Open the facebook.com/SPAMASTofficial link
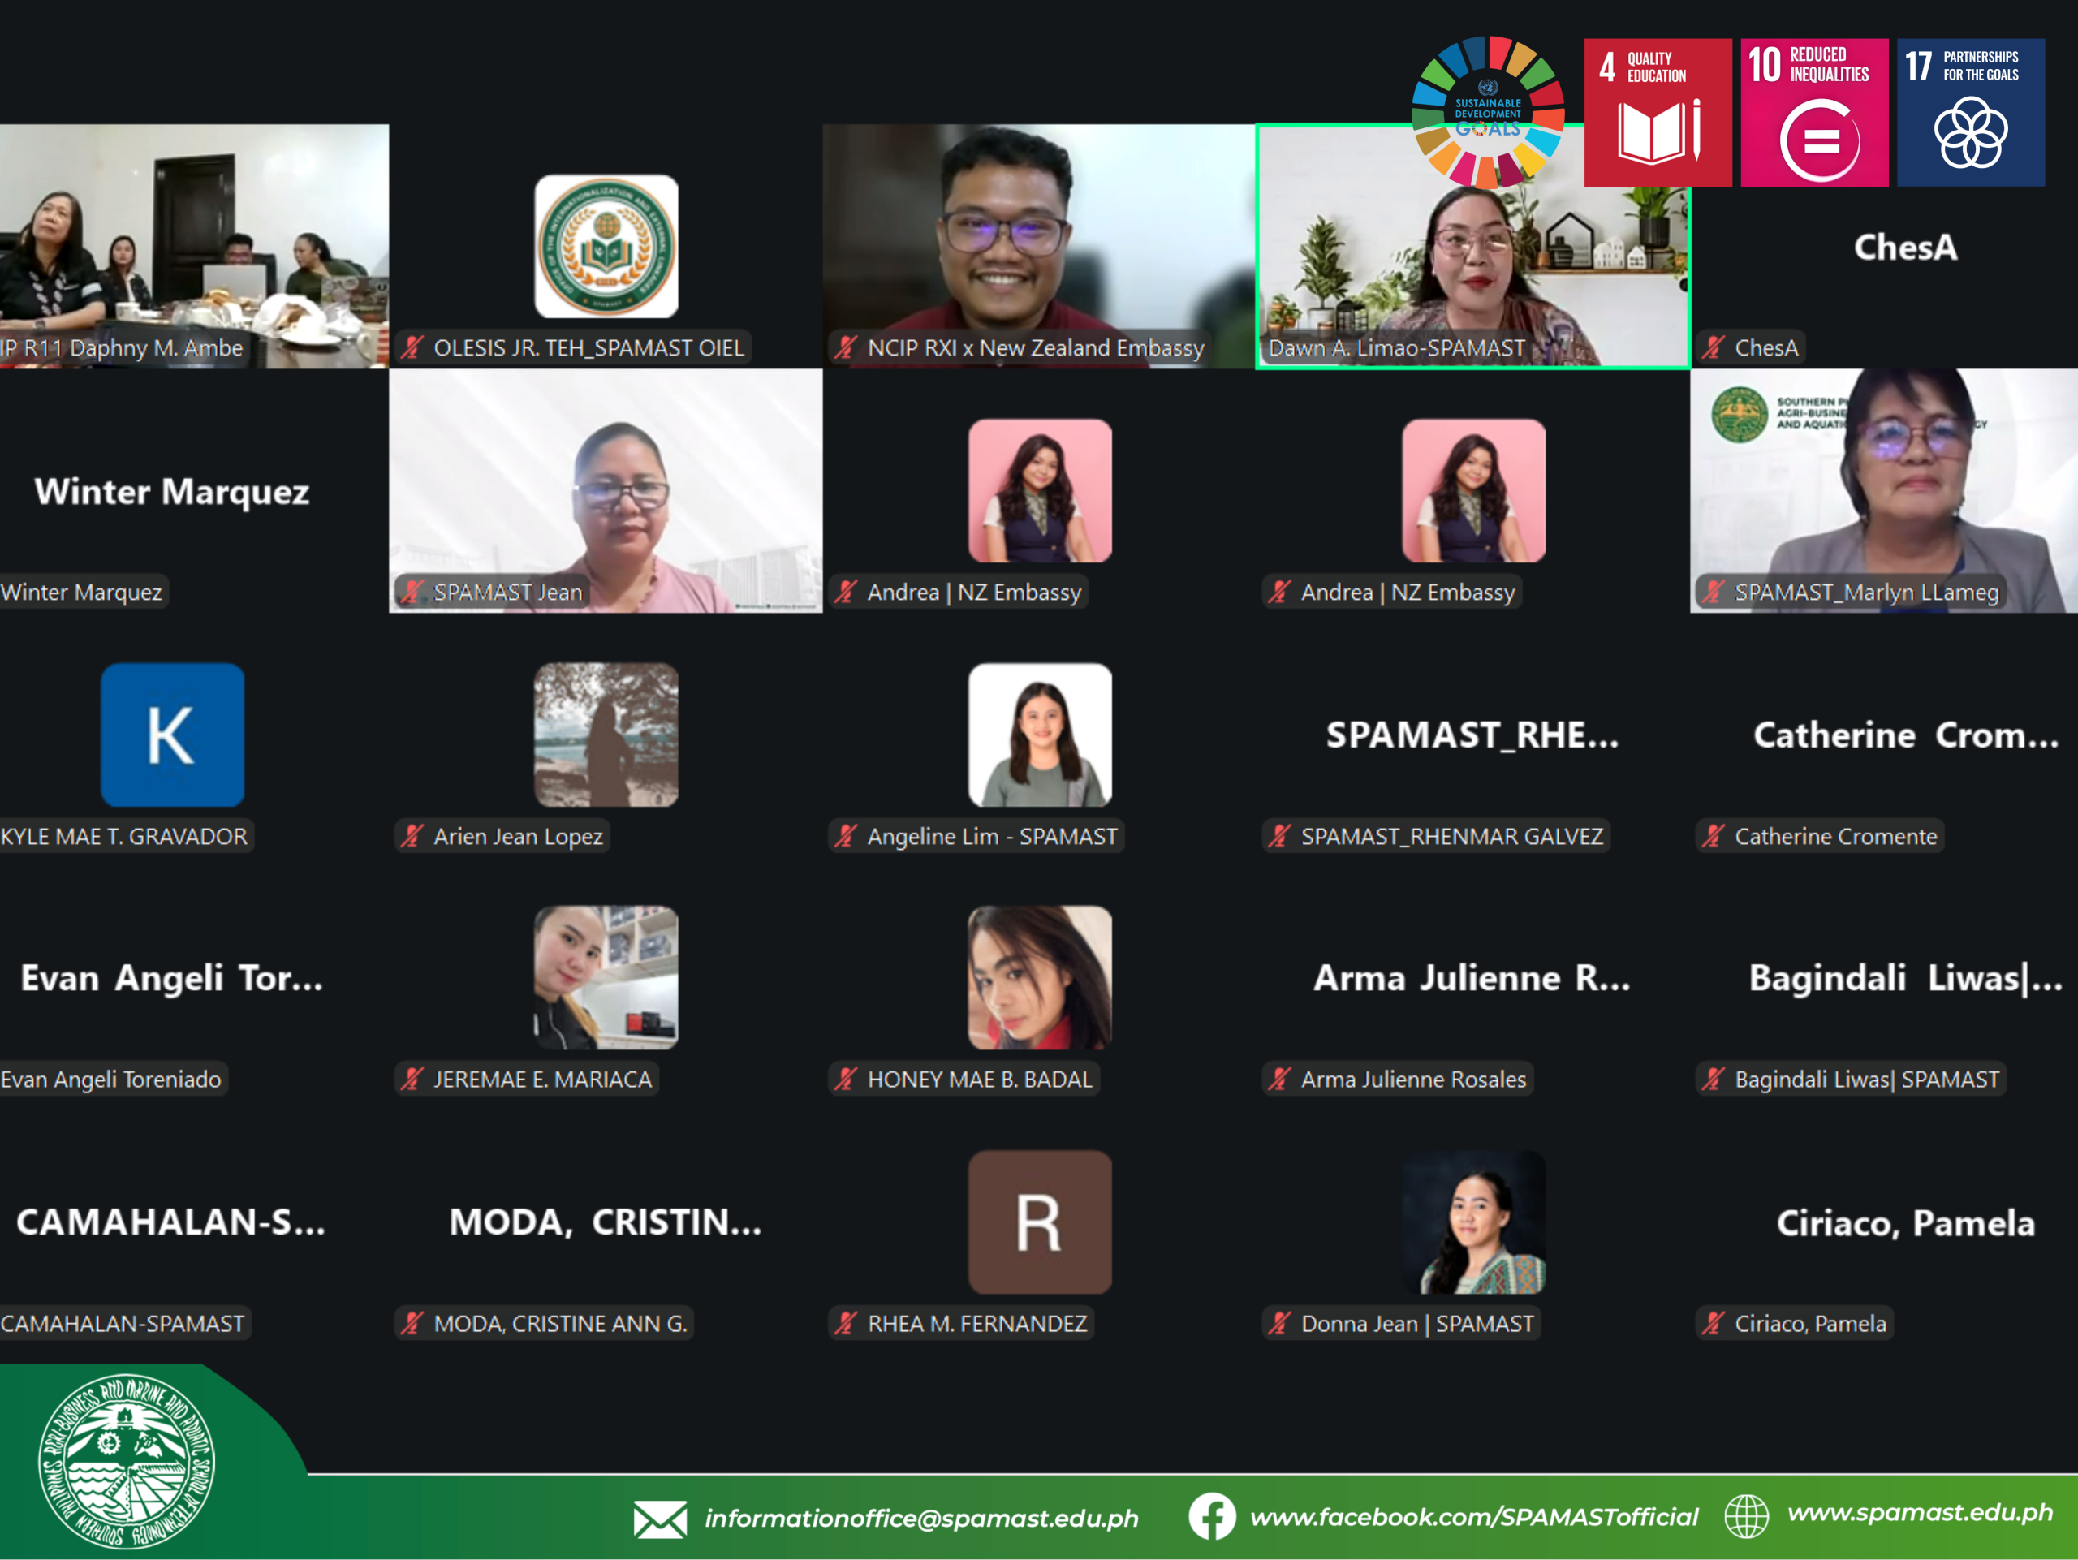This screenshot has width=2078, height=1560. pos(1473,1516)
